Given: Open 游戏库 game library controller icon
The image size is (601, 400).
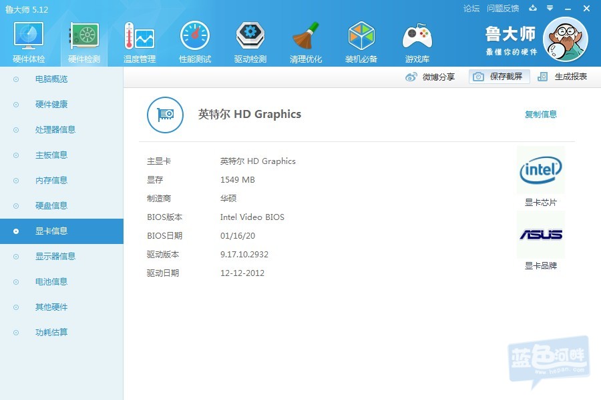Looking at the screenshot, I should (417, 37).
